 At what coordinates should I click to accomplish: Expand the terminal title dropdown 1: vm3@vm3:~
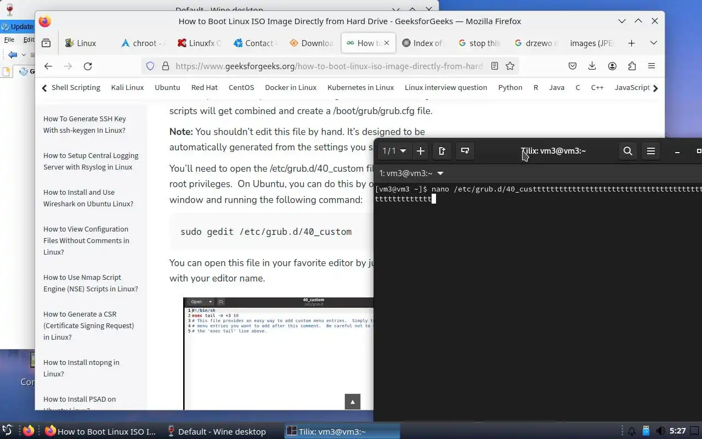[x=411, y=173]
